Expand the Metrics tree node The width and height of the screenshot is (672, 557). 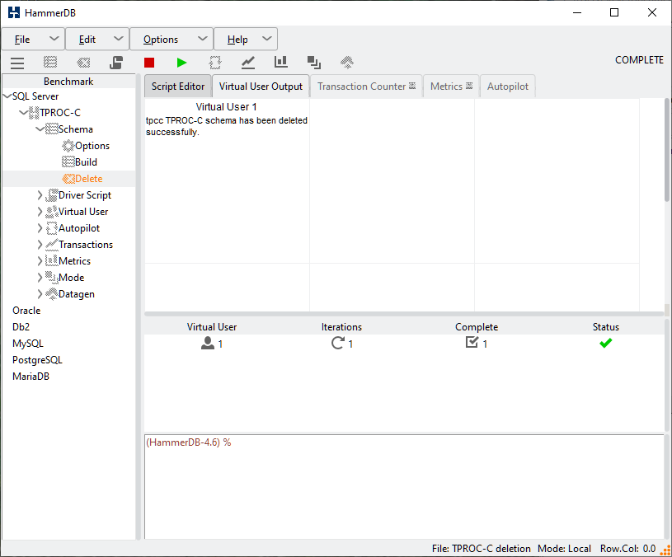pyautogui.click(x=40, y=261)
